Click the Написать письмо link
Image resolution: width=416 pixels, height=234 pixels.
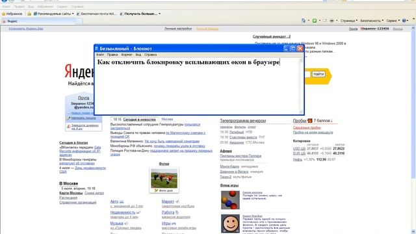click(x=84, y=118)
